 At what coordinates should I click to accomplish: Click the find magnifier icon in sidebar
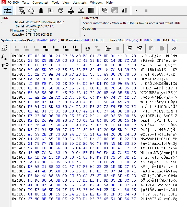(4, 57)
